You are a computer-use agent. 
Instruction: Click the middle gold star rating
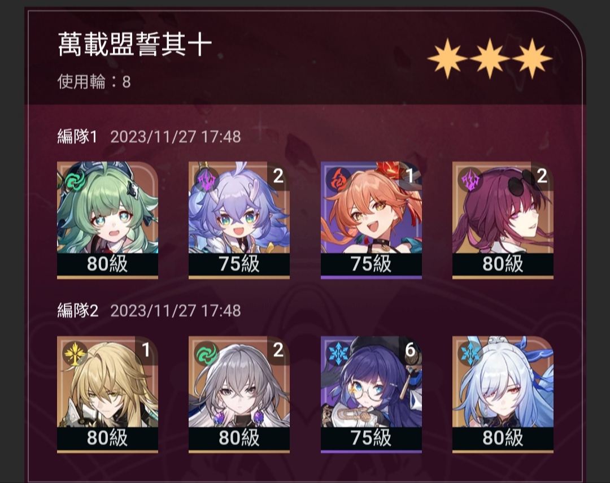pyautogui.click(x=489, y=58)
